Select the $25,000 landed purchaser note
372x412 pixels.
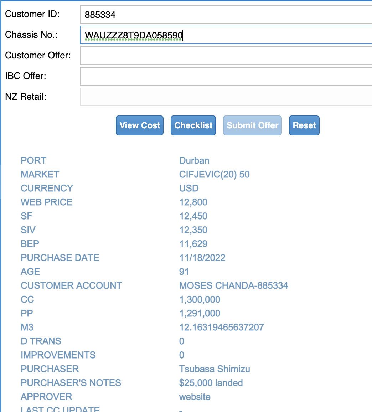pyautogui.click(x=211, y=383)
